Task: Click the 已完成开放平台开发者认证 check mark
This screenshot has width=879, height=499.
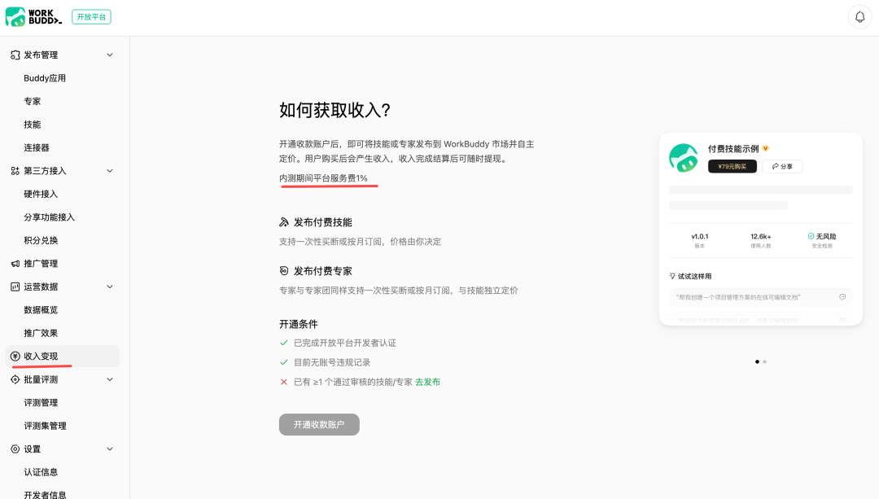Action: (x=284, y=343)
